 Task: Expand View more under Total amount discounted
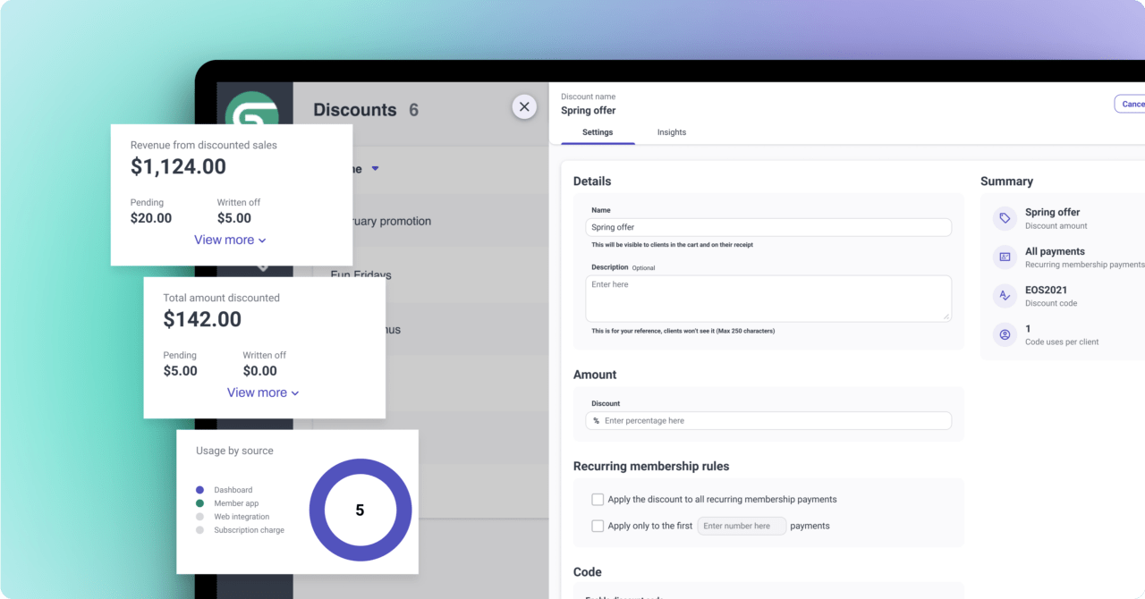pos(263,392)
